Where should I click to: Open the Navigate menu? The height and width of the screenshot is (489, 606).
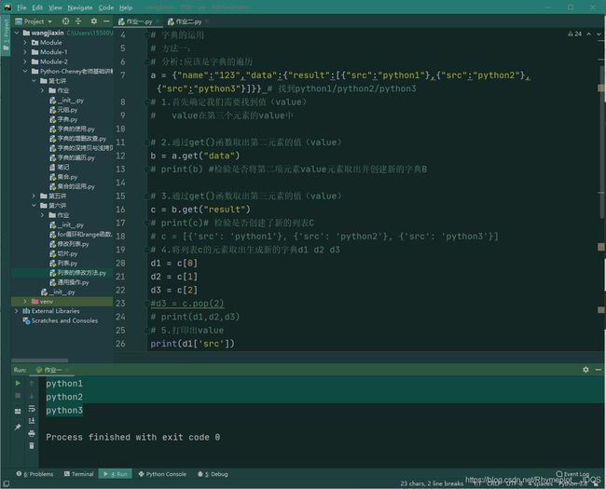pyautogui.click(x=80, y=7)
